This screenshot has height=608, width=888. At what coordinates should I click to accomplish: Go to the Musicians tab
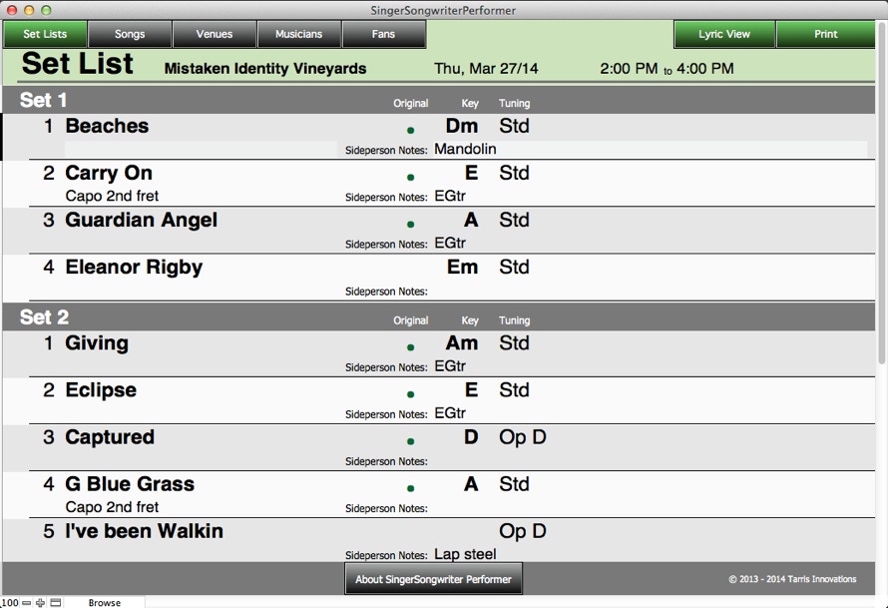(x=299, y=34)
